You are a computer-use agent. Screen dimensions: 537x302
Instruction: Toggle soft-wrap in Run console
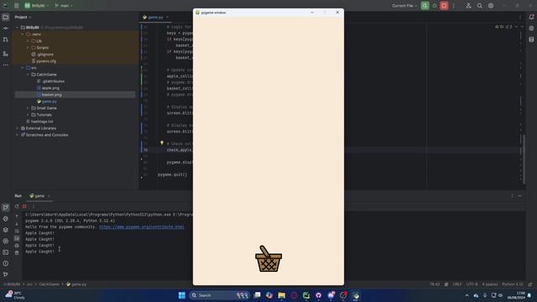click(x=17, y=232)
